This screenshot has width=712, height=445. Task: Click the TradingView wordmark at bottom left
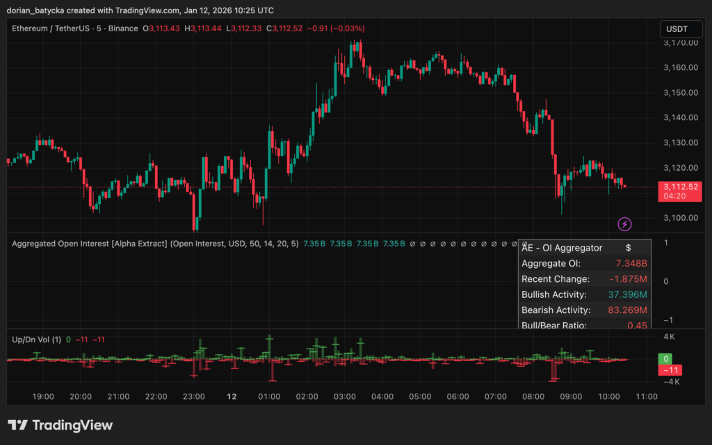pyautogui.click(x=72, y=425)
